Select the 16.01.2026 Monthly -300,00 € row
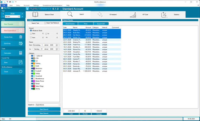The height and width of the screenshot is (121, 200). pyautogui.click(x=92, y=47)
